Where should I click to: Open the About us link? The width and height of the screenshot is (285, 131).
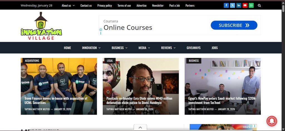[x=66, y=6]
